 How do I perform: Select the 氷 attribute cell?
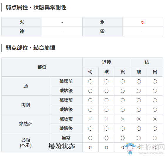click(102, 22)
